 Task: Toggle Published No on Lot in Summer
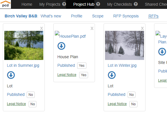[31, 95]
